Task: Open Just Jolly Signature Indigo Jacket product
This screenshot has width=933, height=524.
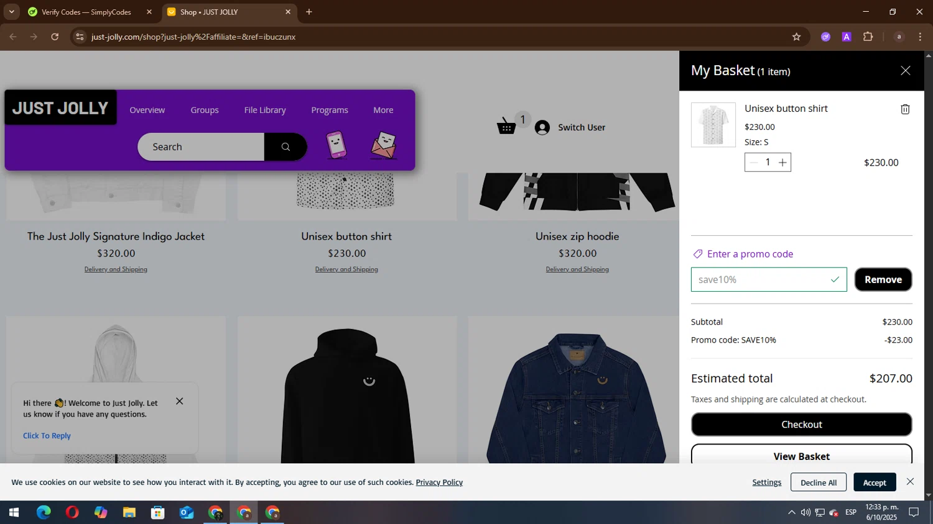Action: tap(116, 236)
